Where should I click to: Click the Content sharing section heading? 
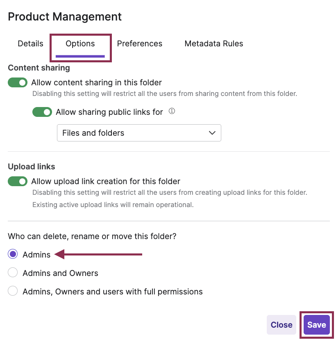click(39, 68)
